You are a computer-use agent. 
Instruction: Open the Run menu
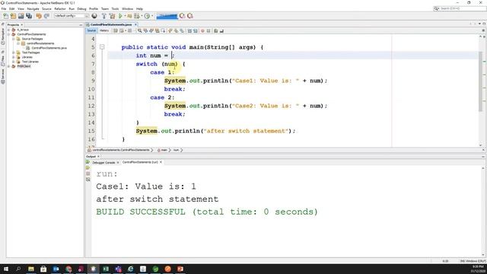pos(72,8)
